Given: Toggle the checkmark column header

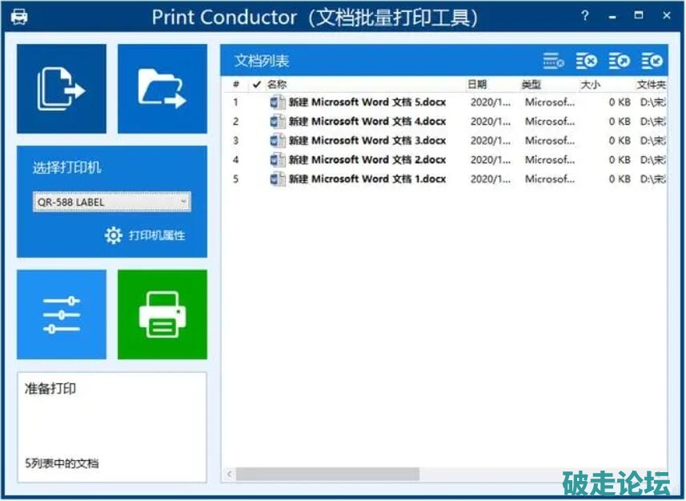Looking at the screenshot, I should pyautogui.click(x=256, y=84).
